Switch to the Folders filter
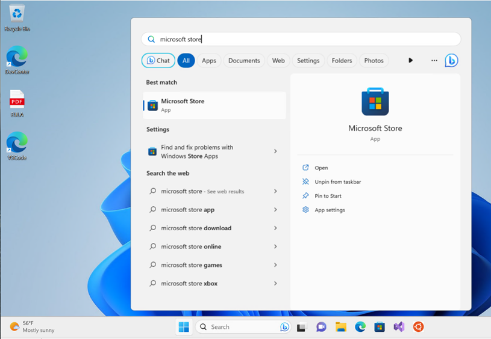 [342, 61]
